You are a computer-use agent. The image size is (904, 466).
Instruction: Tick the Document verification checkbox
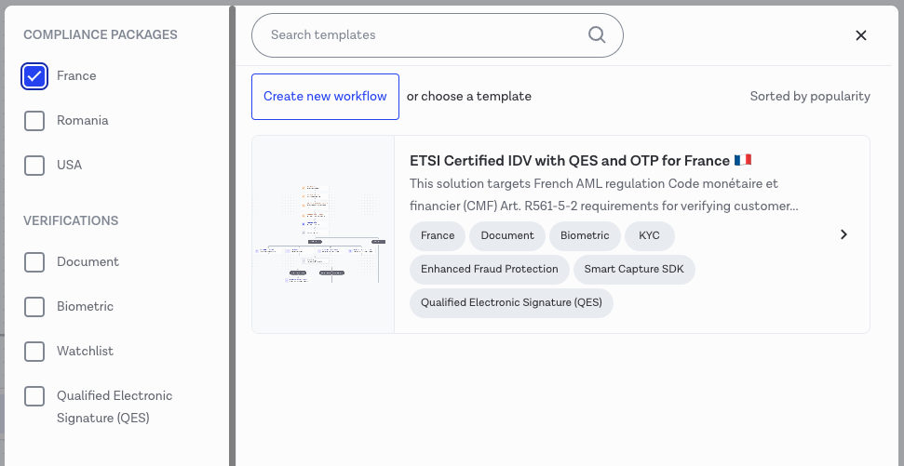(34, 262)
